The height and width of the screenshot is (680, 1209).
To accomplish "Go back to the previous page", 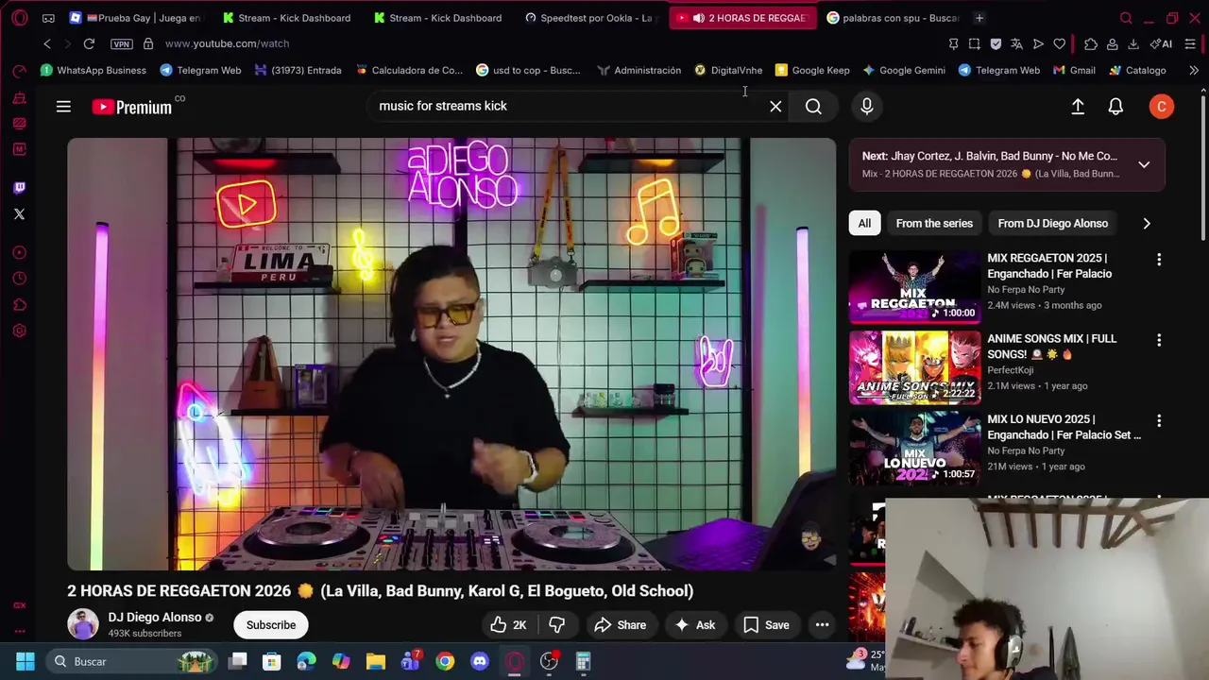I will pyautogui.click(x=47, y=43).
